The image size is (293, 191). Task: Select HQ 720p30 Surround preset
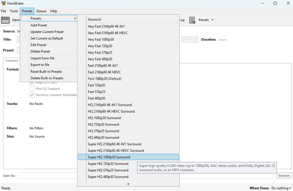coord(103,124)
